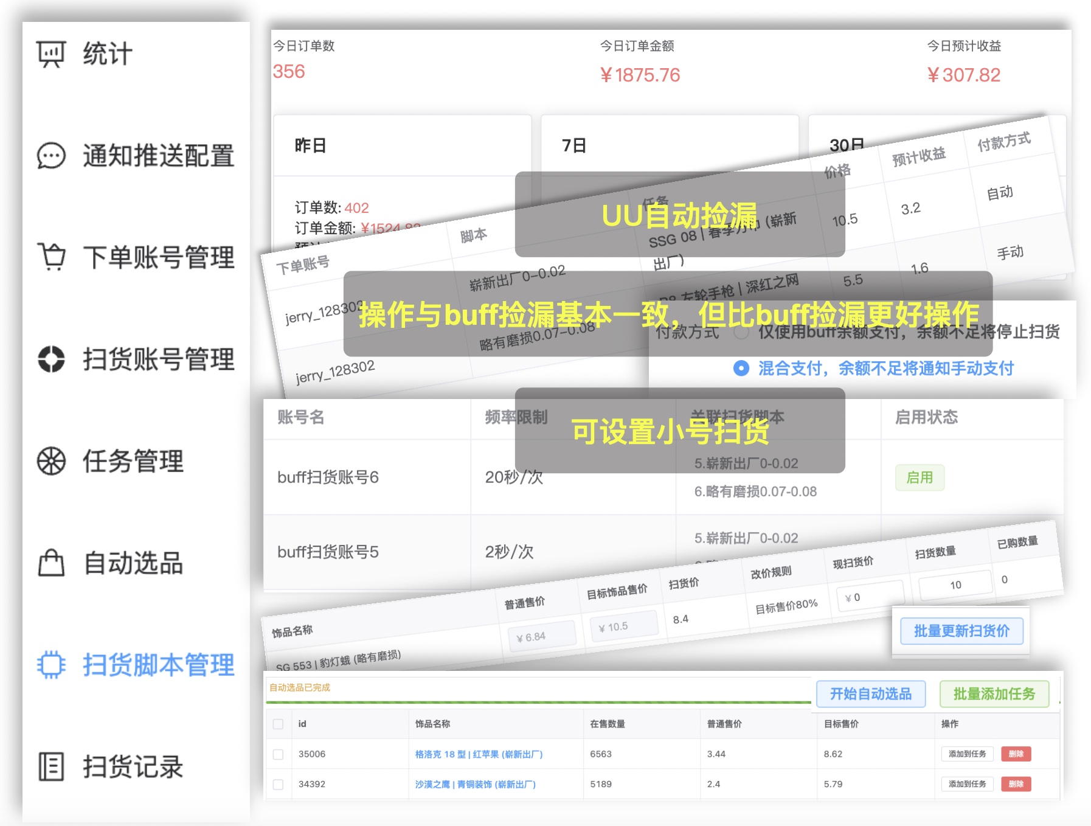
Task: Click the sweep account circle icon
Action: point(51,359)
